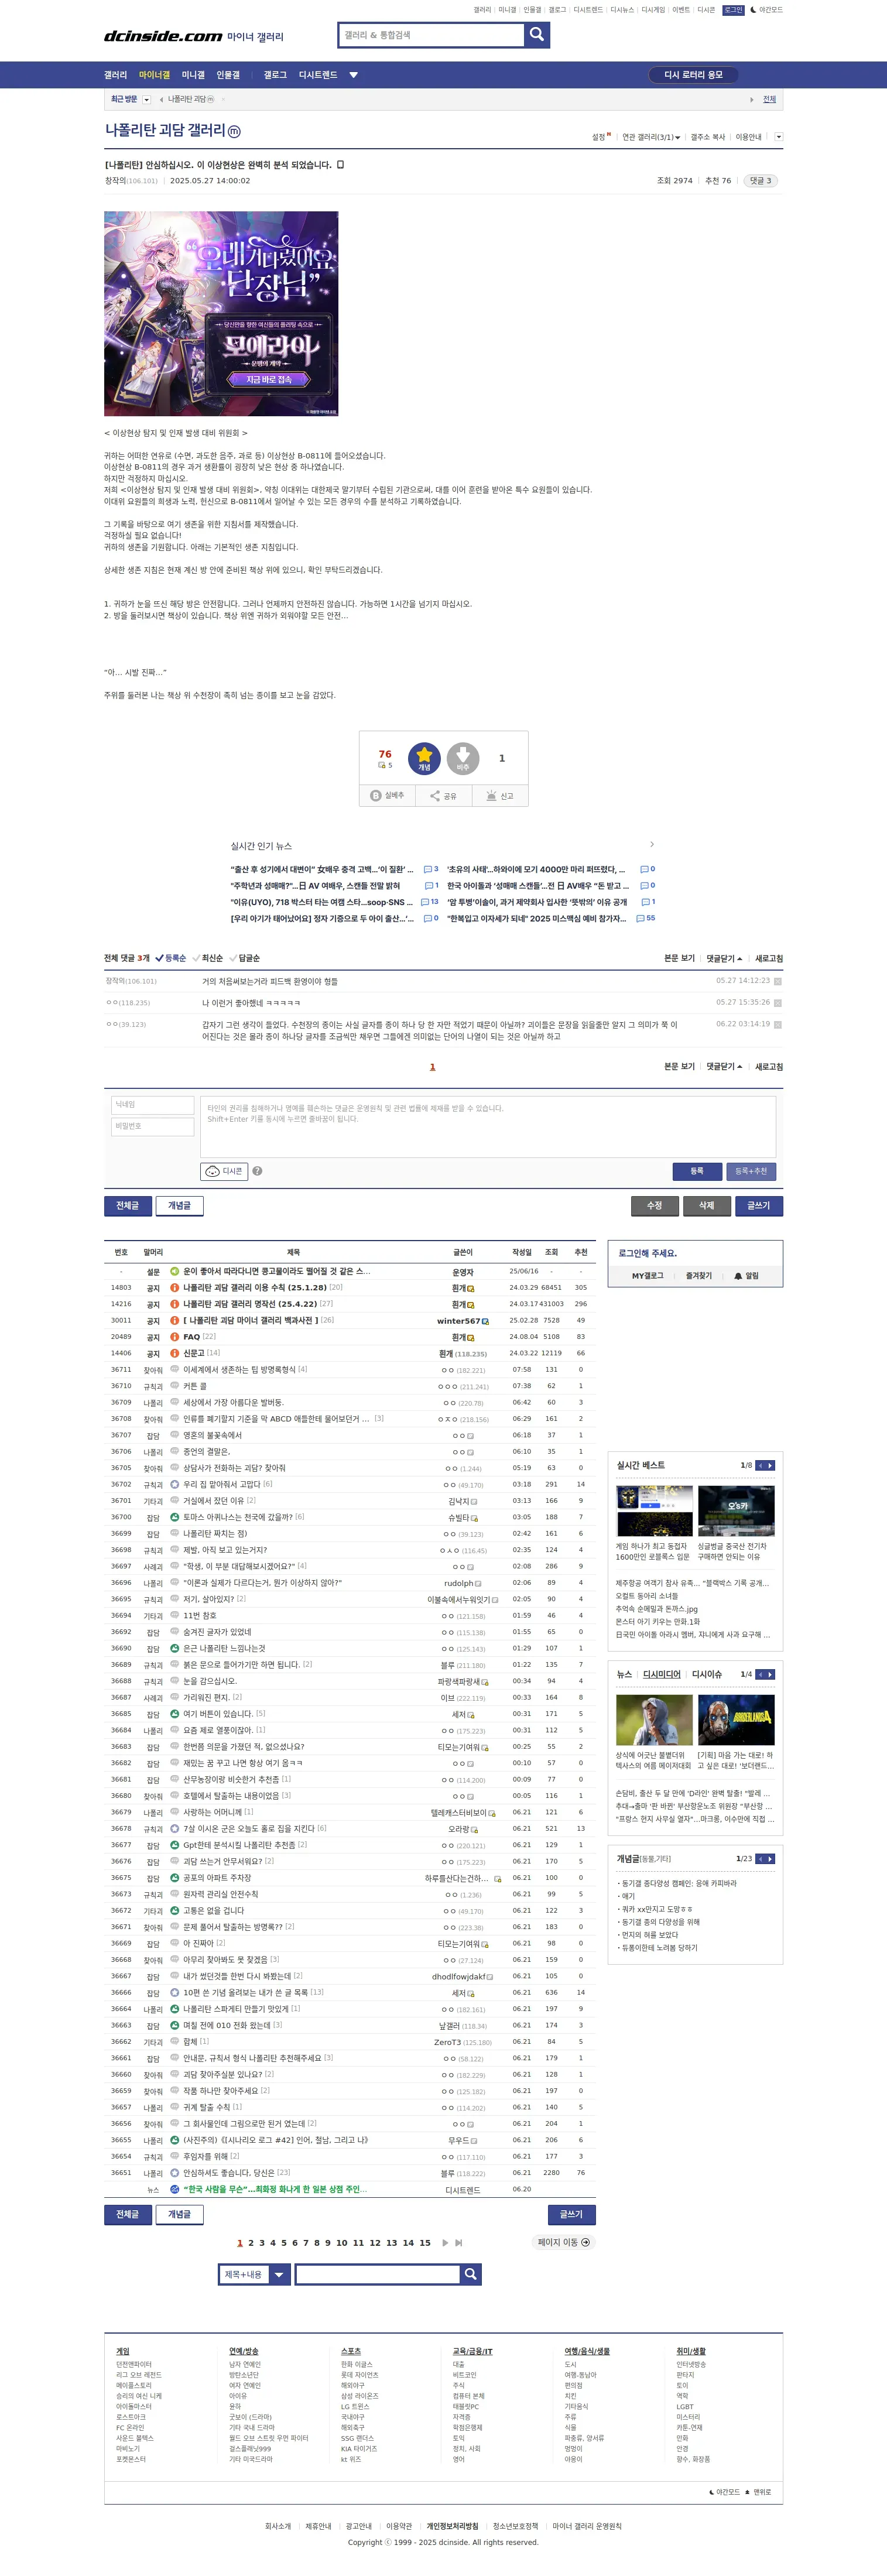Select 최신순 comment sort option
Image resolution: width=887 pixels, height=2576 pixels.
tap(207, 958)
